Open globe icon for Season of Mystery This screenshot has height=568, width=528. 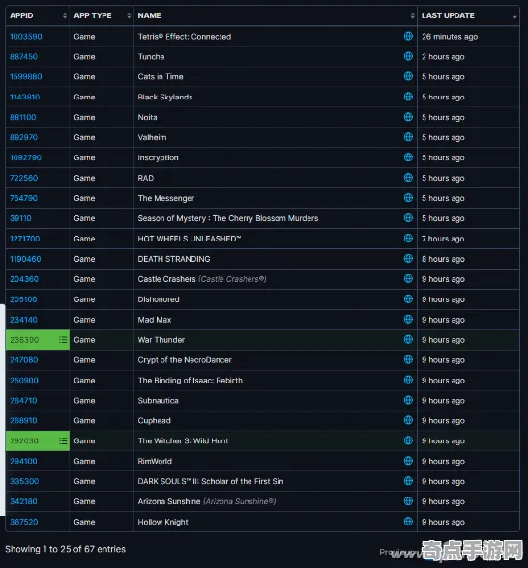408,218
